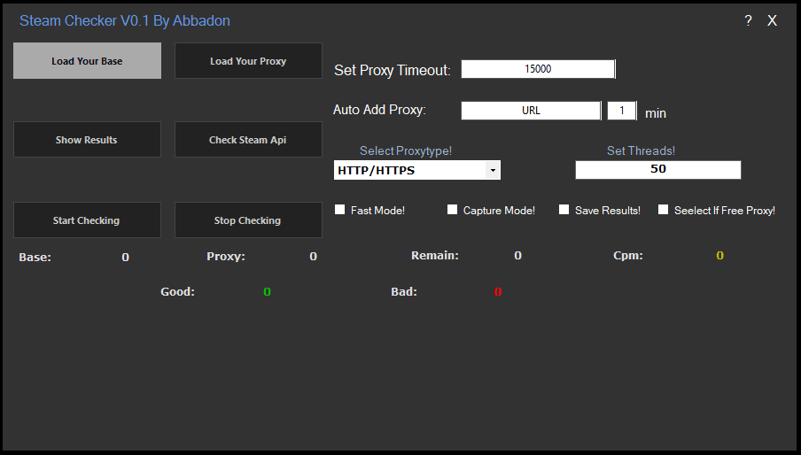Screen dimensions: 801x455
Task: Click the Good: label
Action: coord(177,292)
